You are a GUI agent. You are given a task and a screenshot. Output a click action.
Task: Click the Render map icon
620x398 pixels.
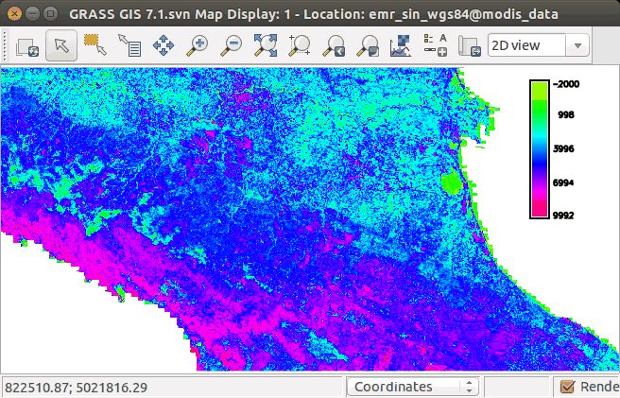[x=26, y=45]
